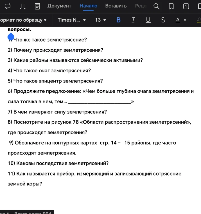The width and height of the screenshot is (201, 214).
Task: Toggle italic formatting I
Action: pos(133,20)
